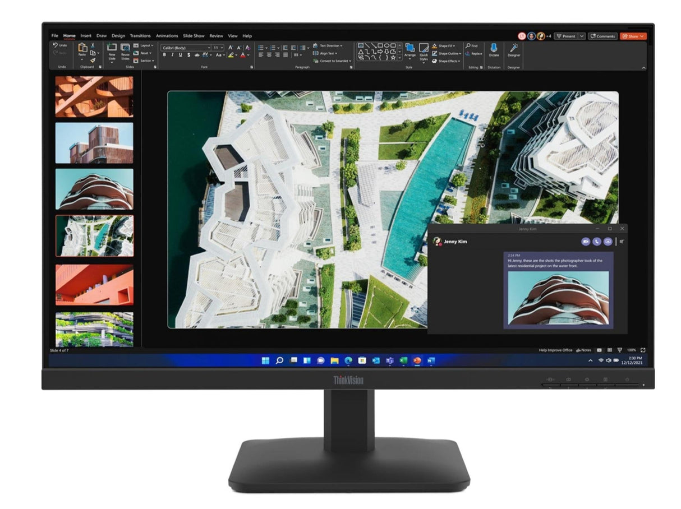Click the Undo icon
Screen dimensions: 681x509
[x=55, y=45]
